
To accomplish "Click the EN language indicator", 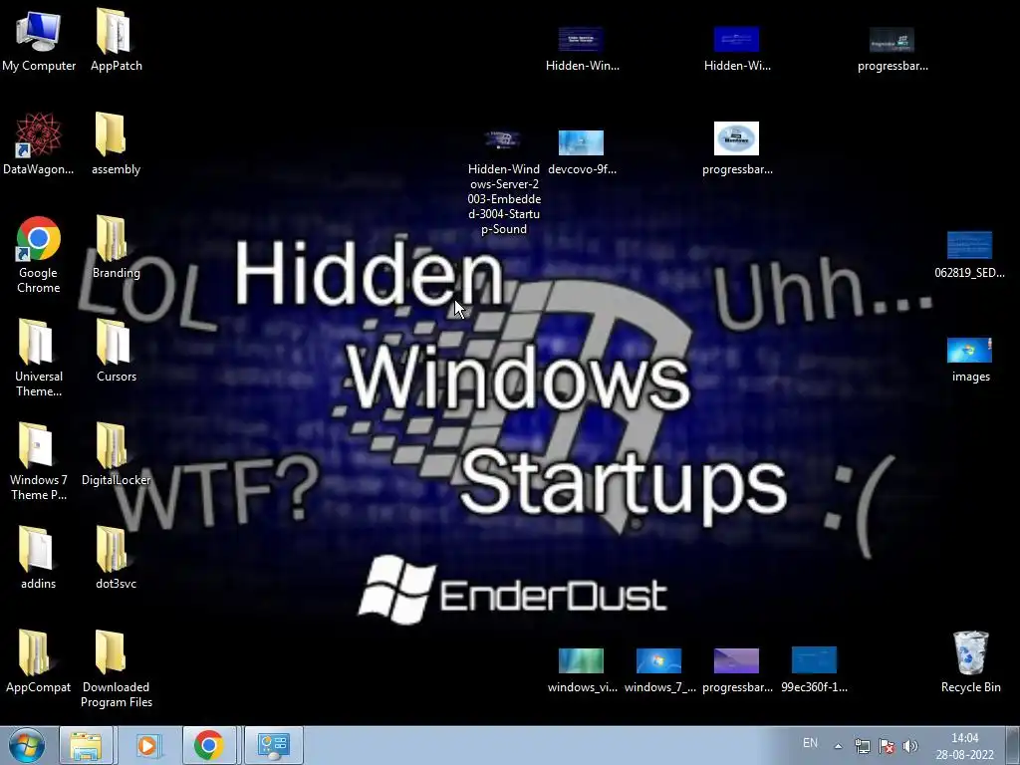I will click(810, 743).
